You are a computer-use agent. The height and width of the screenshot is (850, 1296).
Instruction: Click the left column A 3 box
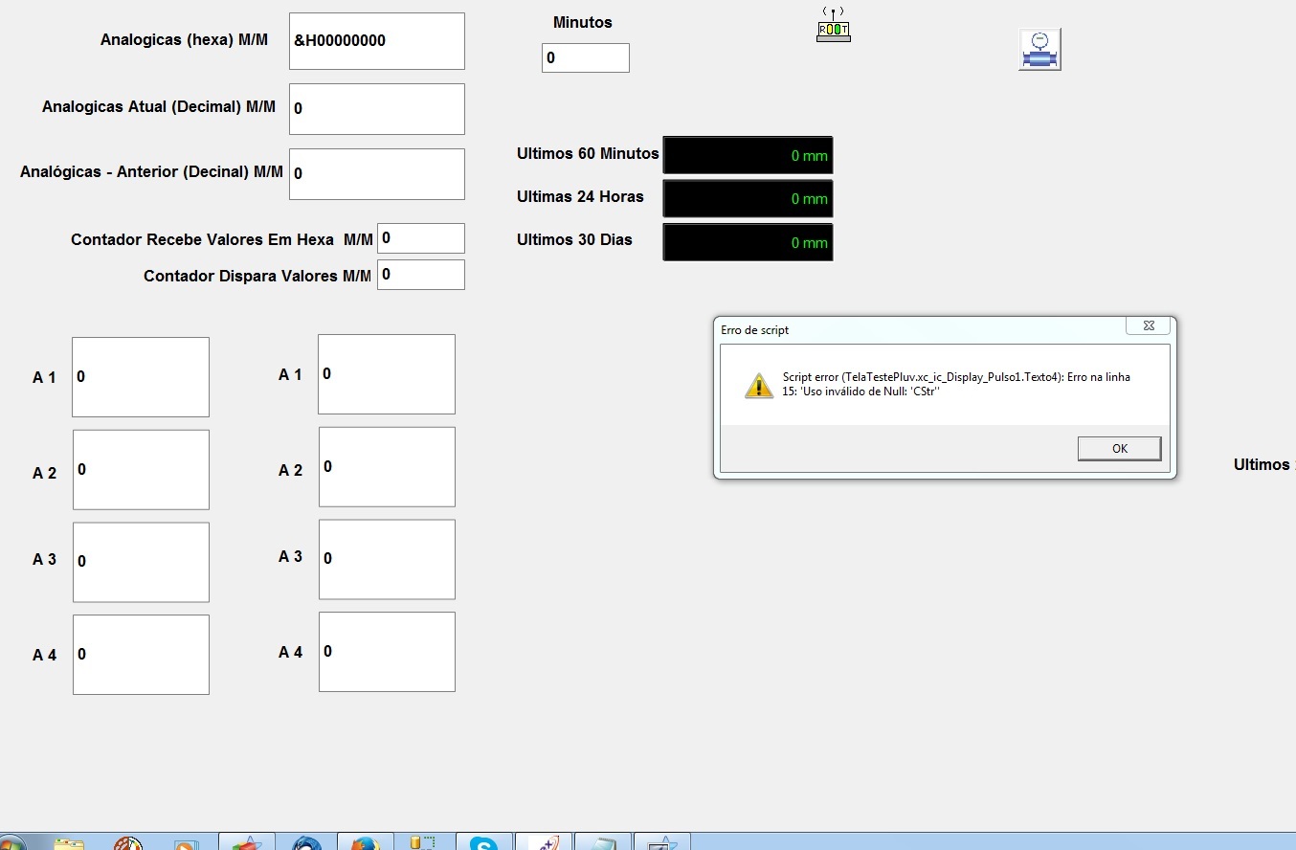141,562
